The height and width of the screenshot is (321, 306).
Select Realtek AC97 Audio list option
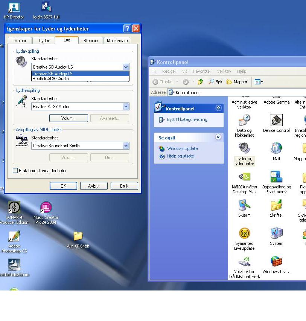(x=80, y=79)
